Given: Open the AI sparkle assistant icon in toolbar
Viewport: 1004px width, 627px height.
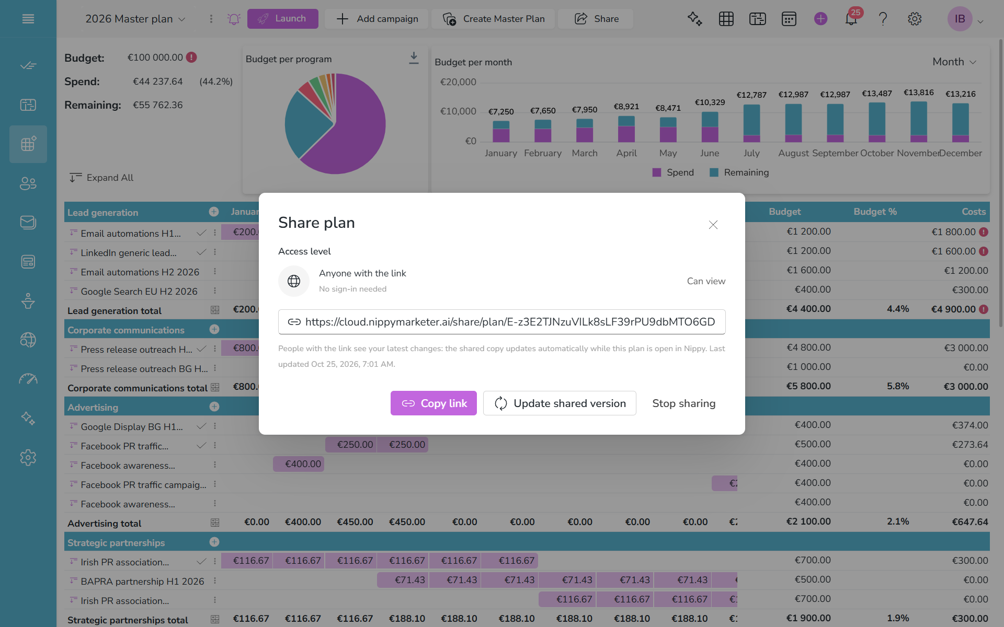Looking at the screenshot, I should coord(694,19).
